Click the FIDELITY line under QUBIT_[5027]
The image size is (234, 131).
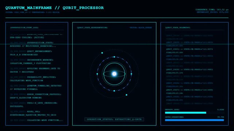(x=174, y=94)
